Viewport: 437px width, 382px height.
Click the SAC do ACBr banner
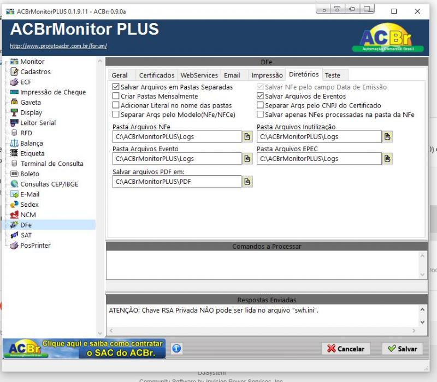point(84,348)
